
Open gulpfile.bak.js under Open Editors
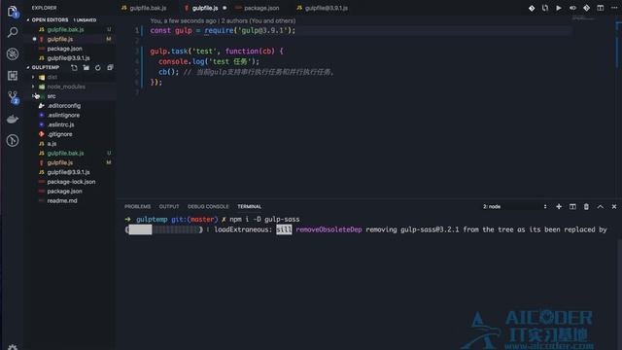tap(65, 29)
